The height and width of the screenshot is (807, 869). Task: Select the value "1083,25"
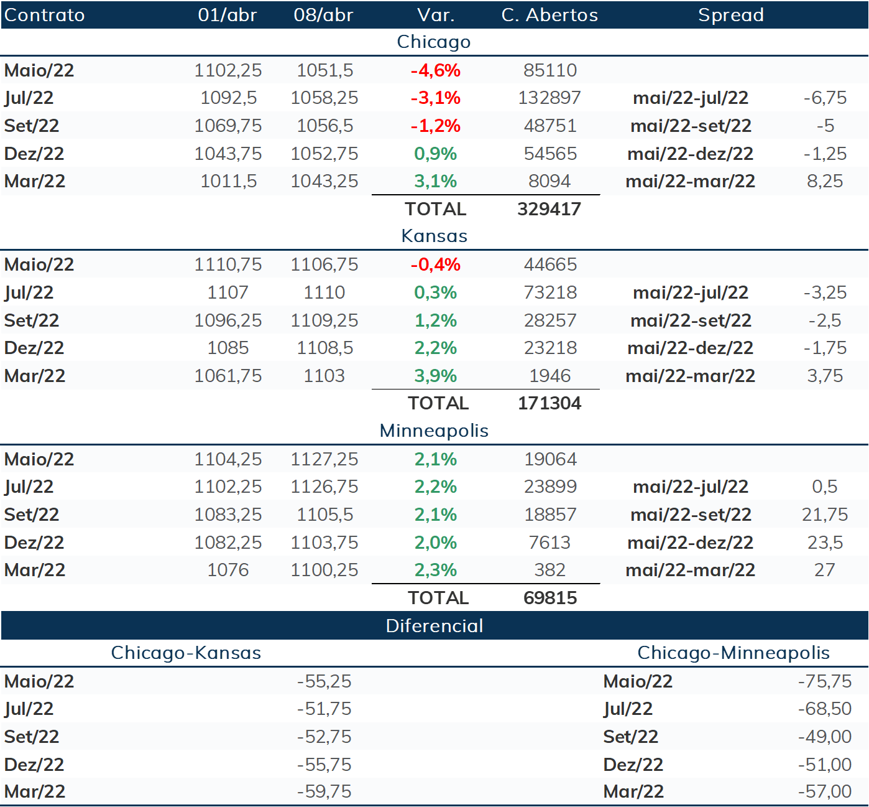coord(228,515)
